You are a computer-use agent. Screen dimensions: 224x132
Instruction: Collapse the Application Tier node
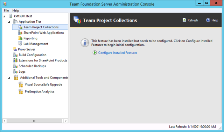point(9,22)
